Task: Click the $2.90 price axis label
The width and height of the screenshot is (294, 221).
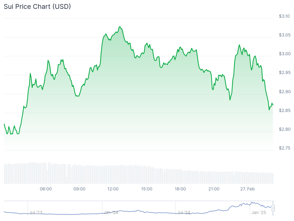Action: (x=284, y=92)
